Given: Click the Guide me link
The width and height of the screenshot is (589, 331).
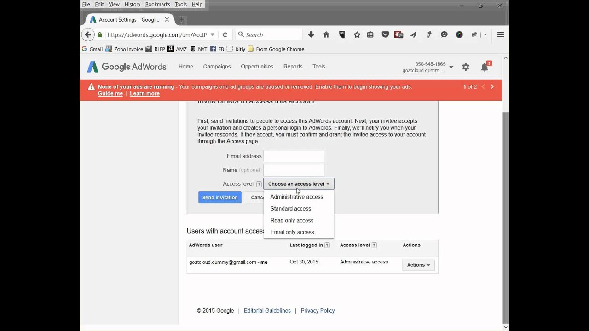Looking at the screenshot, I should [110, 93].
